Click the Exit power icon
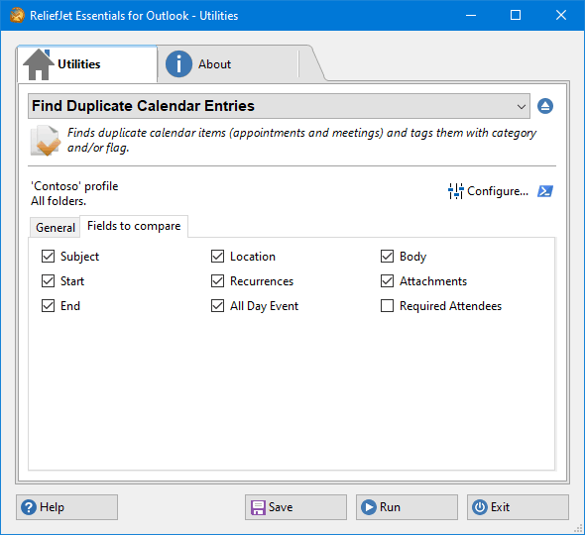Image resolution: width=585 pixels, height=535 pixels. pos(480,507)
